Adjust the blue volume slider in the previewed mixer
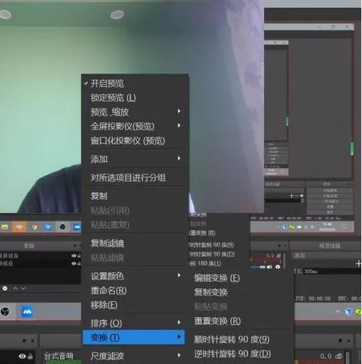This screenshot has width=362, height=364. [x=258, y=267]
